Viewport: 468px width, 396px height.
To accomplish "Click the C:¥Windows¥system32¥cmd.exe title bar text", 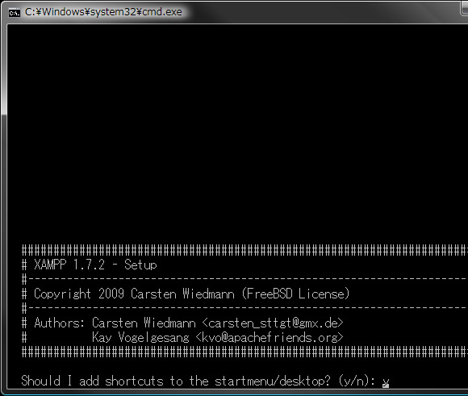I will click(x=103, y=12).
